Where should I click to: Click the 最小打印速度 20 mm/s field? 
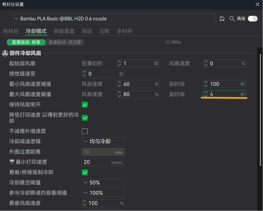tap(103, 162)
